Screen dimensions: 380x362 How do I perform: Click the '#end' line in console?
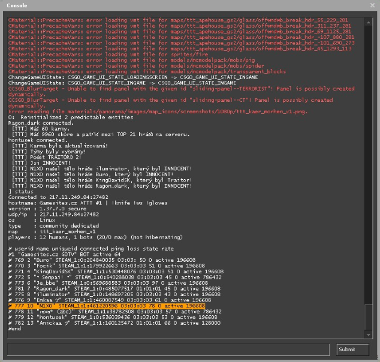click(15, 328)
